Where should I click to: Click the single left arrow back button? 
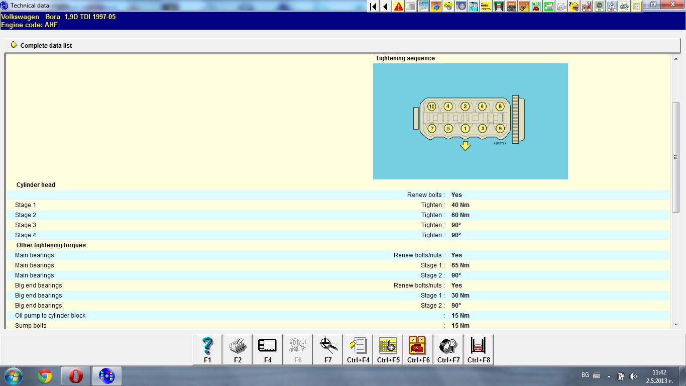point(385,7)
